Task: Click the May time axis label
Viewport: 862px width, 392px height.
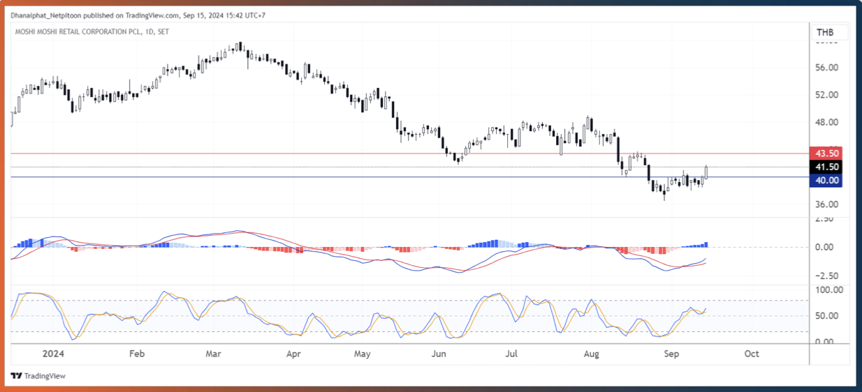Action: point(362,354)
